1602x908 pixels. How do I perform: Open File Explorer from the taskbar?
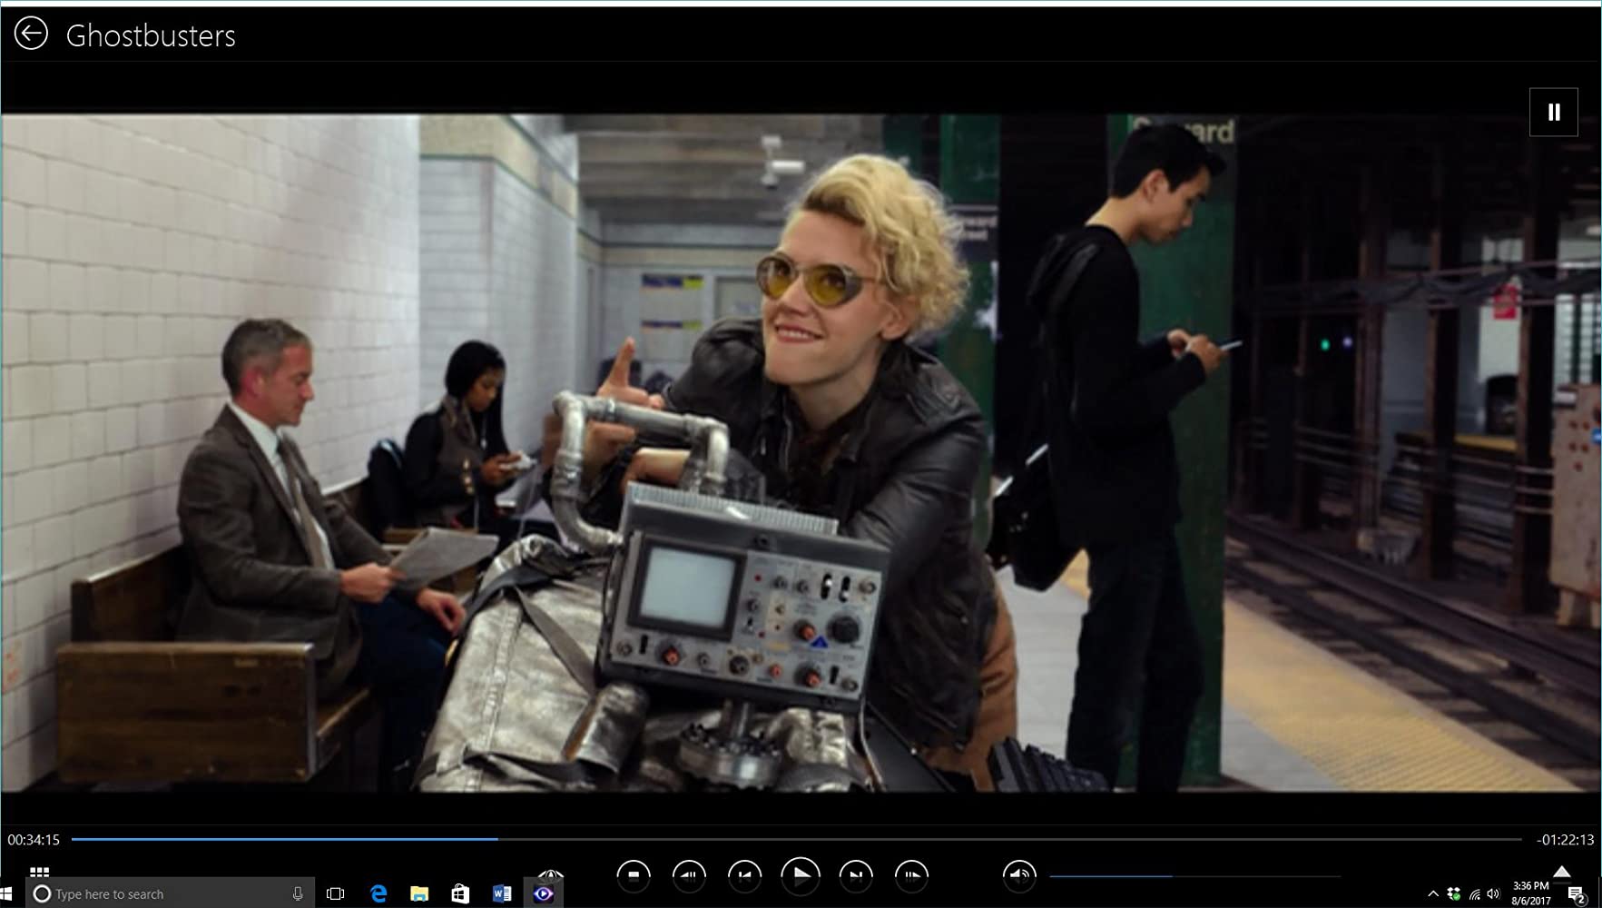click(x=419, y=894)
